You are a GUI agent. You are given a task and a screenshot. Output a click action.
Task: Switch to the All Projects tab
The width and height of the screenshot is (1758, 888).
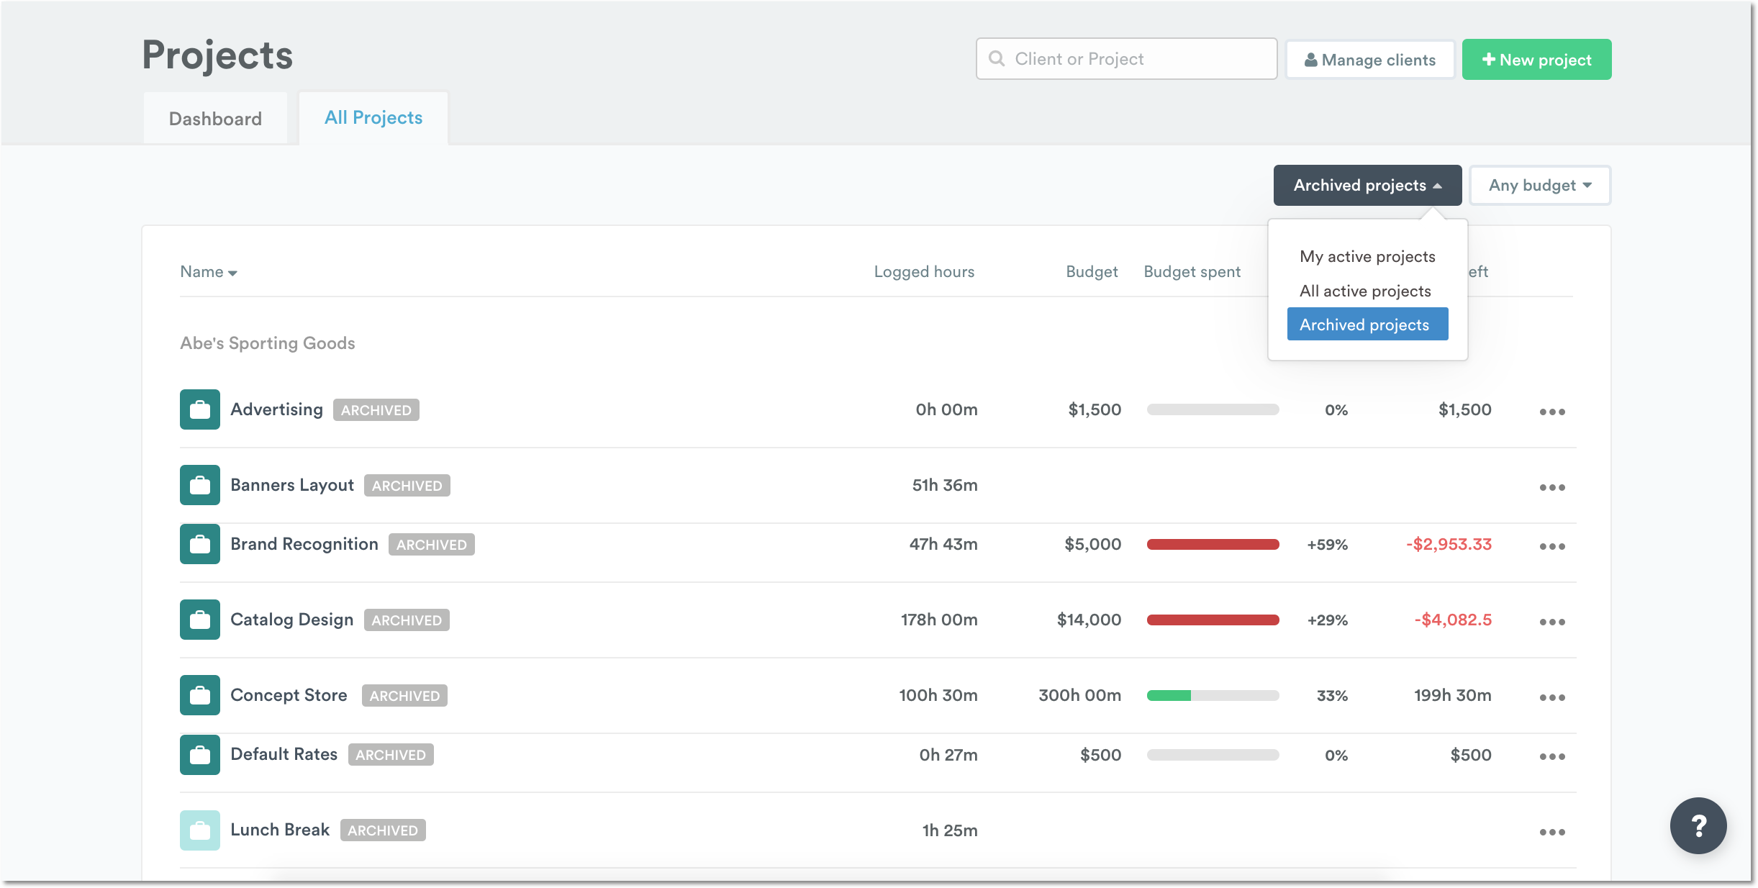coord(373,117)
